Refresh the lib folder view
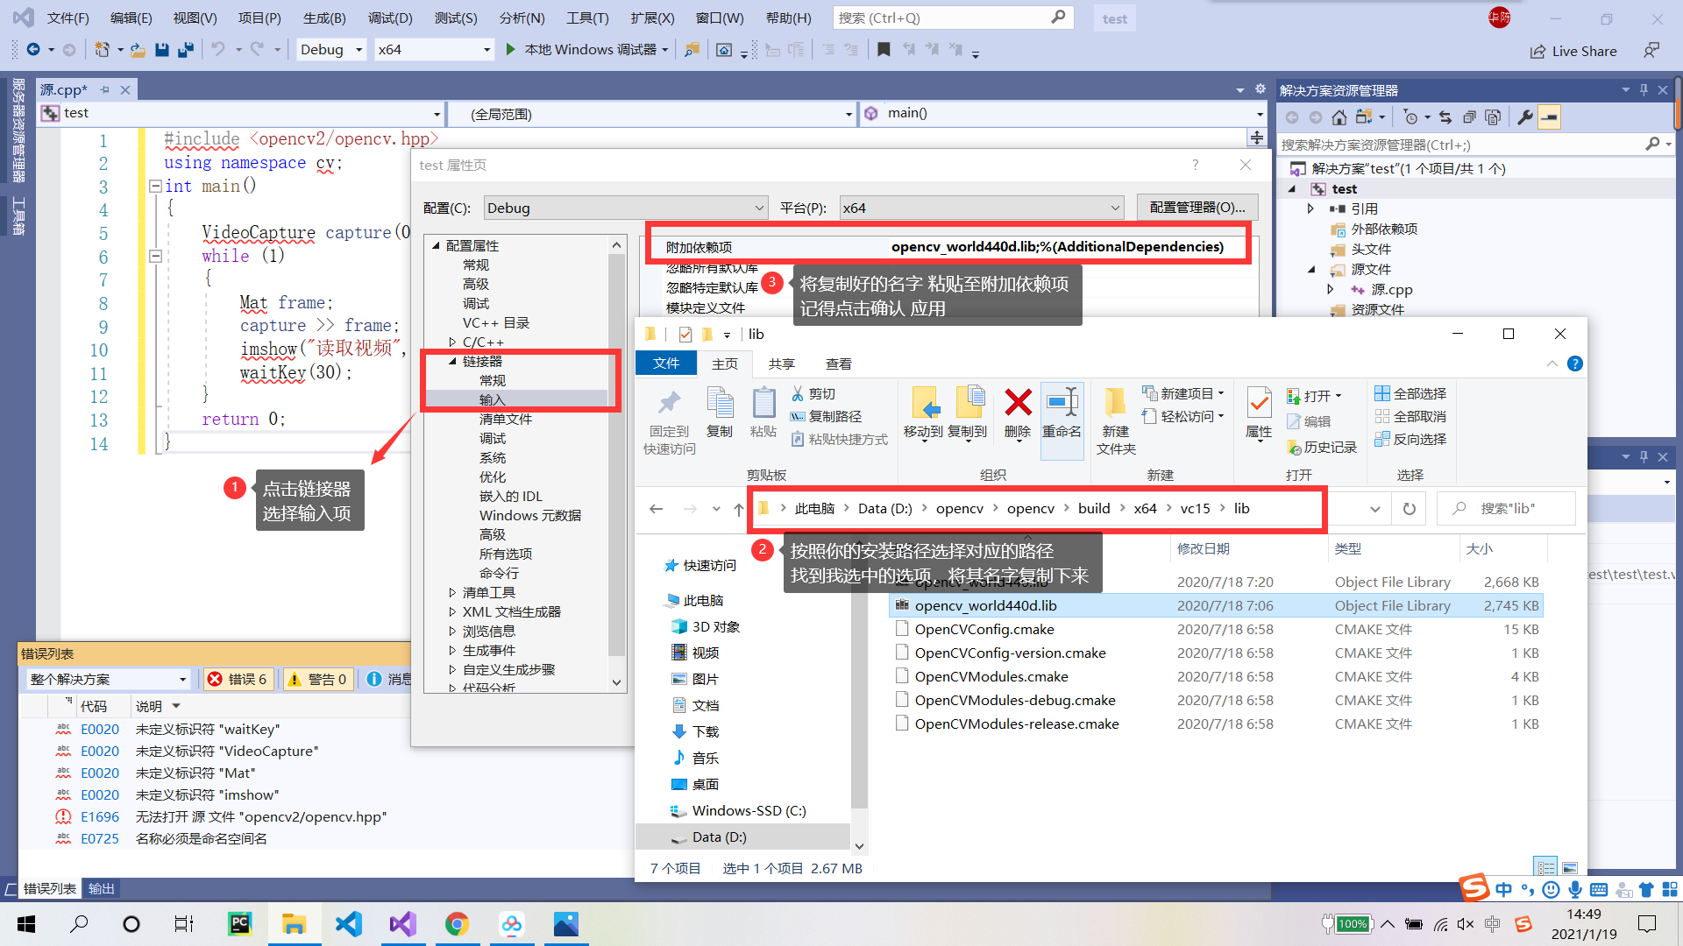This screenshot has height=946, width=1683. coord(1409,509)
